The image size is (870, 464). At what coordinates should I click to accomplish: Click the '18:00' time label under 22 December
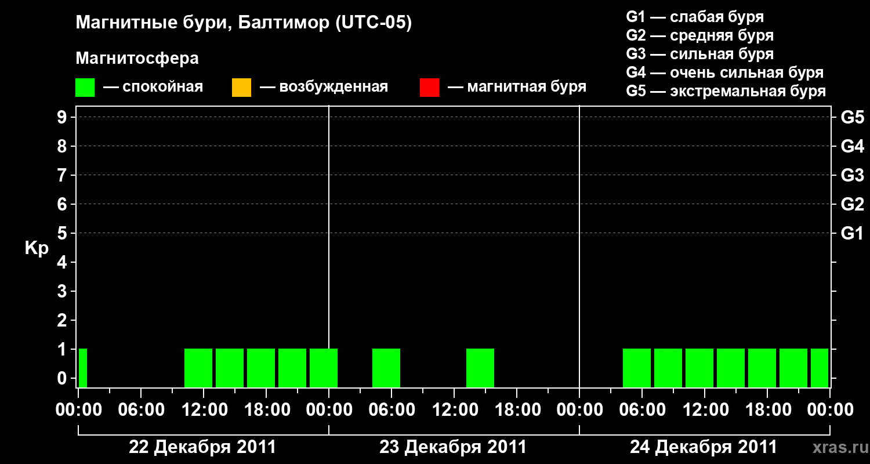[x=266, y=410]
